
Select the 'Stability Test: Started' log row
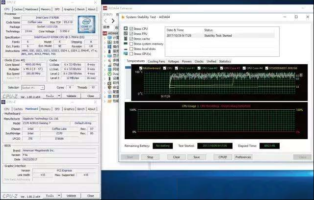[x=220, y=36]
